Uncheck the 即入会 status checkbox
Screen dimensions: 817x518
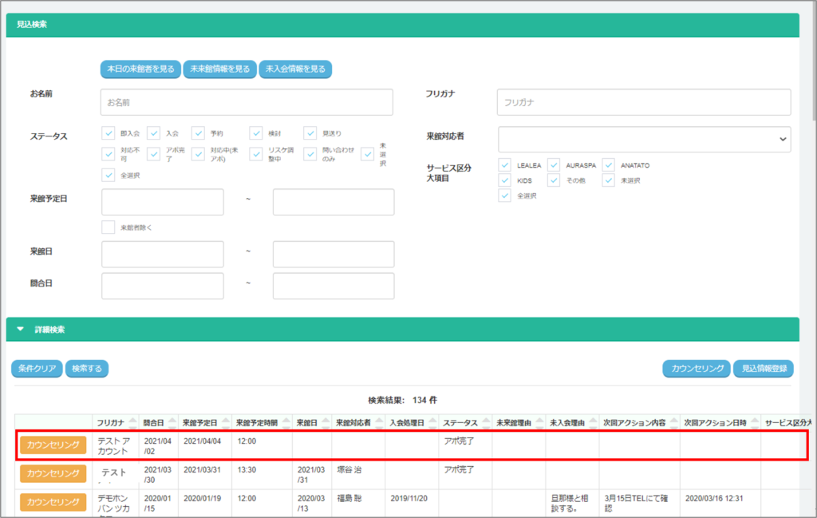tap(109, 132)
